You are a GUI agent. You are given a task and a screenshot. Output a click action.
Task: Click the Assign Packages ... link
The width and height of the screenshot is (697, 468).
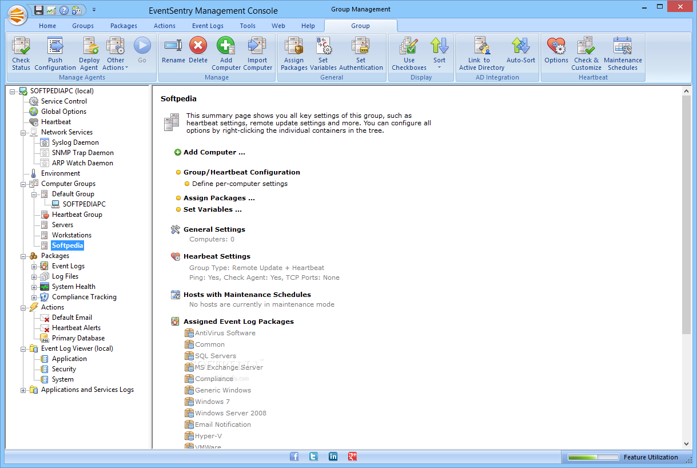tap(219, 198)
